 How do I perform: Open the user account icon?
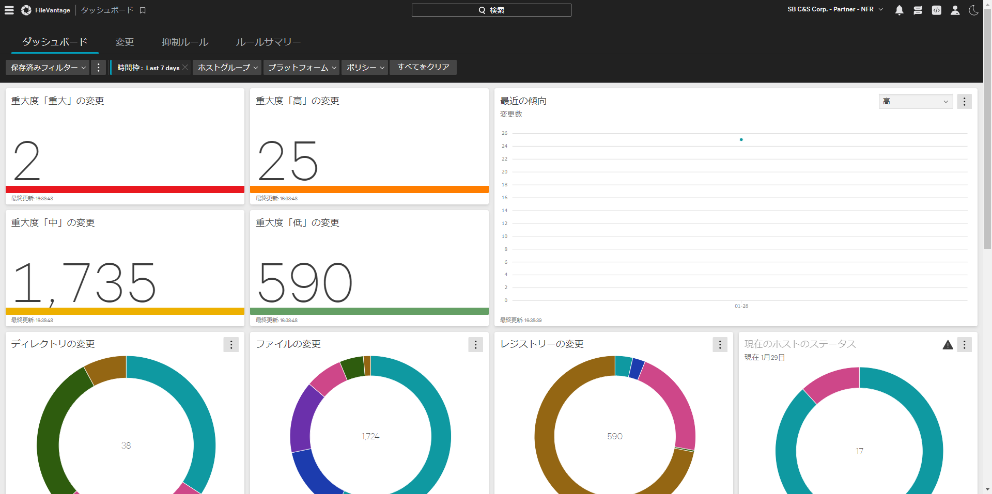pyautogui.click(x=955, y=10)
